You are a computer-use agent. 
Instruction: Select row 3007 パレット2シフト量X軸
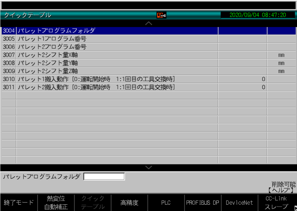(x=149, y=55)
